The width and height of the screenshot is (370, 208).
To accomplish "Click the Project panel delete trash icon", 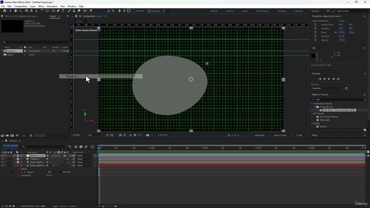I will coord(31,136).
